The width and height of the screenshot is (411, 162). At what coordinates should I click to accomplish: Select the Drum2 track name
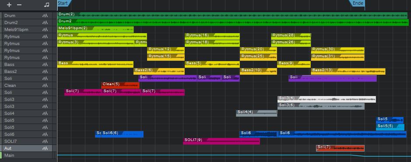tap(11, 23)
